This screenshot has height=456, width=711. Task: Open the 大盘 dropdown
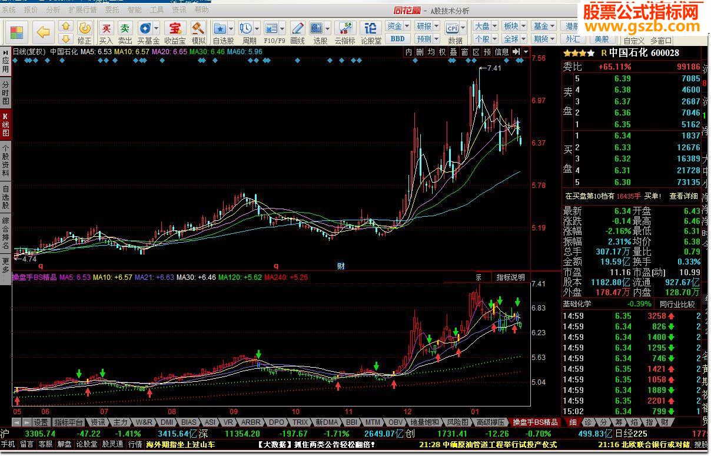(485, 26)
